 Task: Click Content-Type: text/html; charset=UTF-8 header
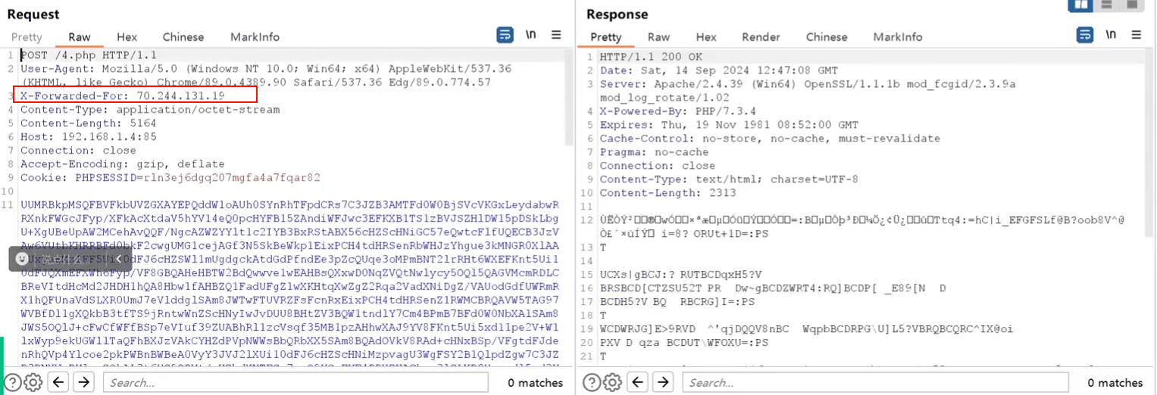[x=729, y=179]
